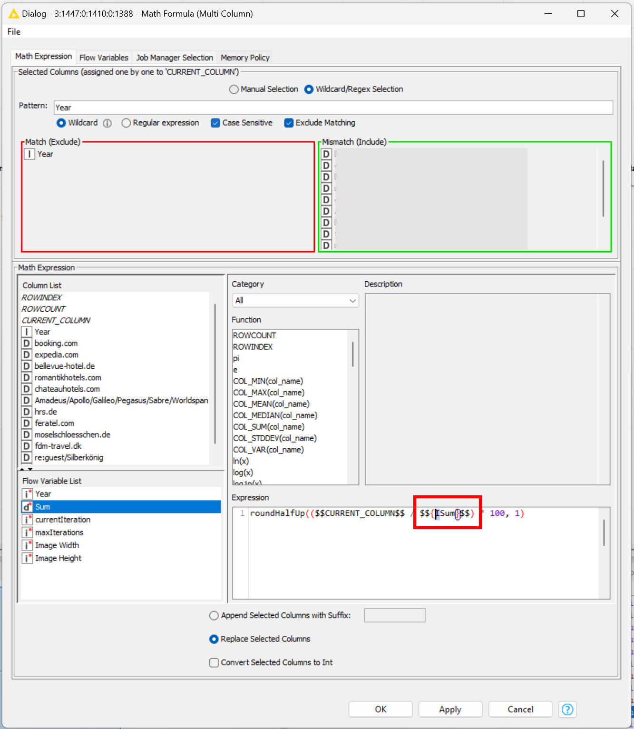Toggle the Case Sensitive checkbox
The width and height of the screenshot is (634, 729).
click(x=215, y=123)
